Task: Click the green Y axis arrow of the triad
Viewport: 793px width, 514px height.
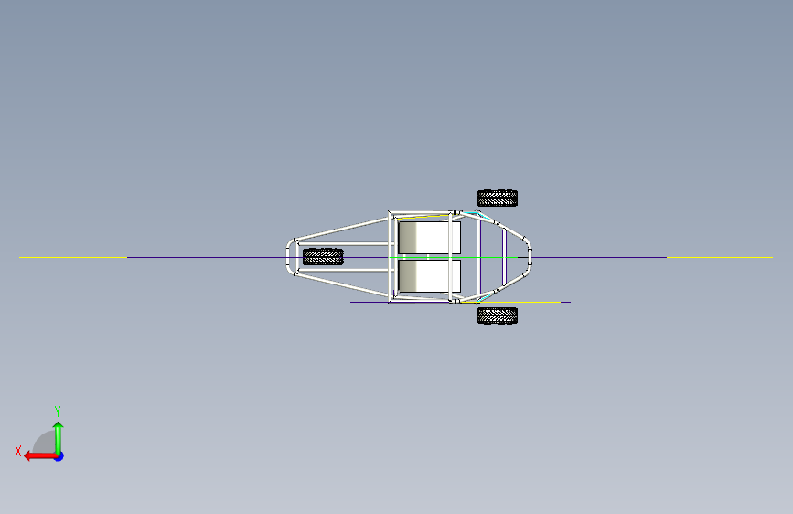Action: 59,438
